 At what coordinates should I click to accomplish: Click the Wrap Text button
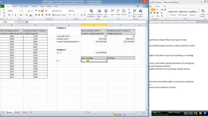[x=57, y=11]
